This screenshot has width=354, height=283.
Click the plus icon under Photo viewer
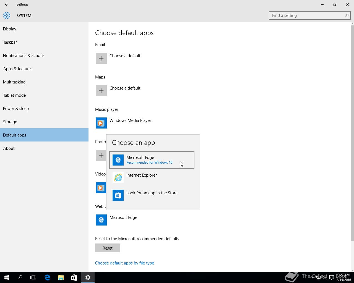101,155
